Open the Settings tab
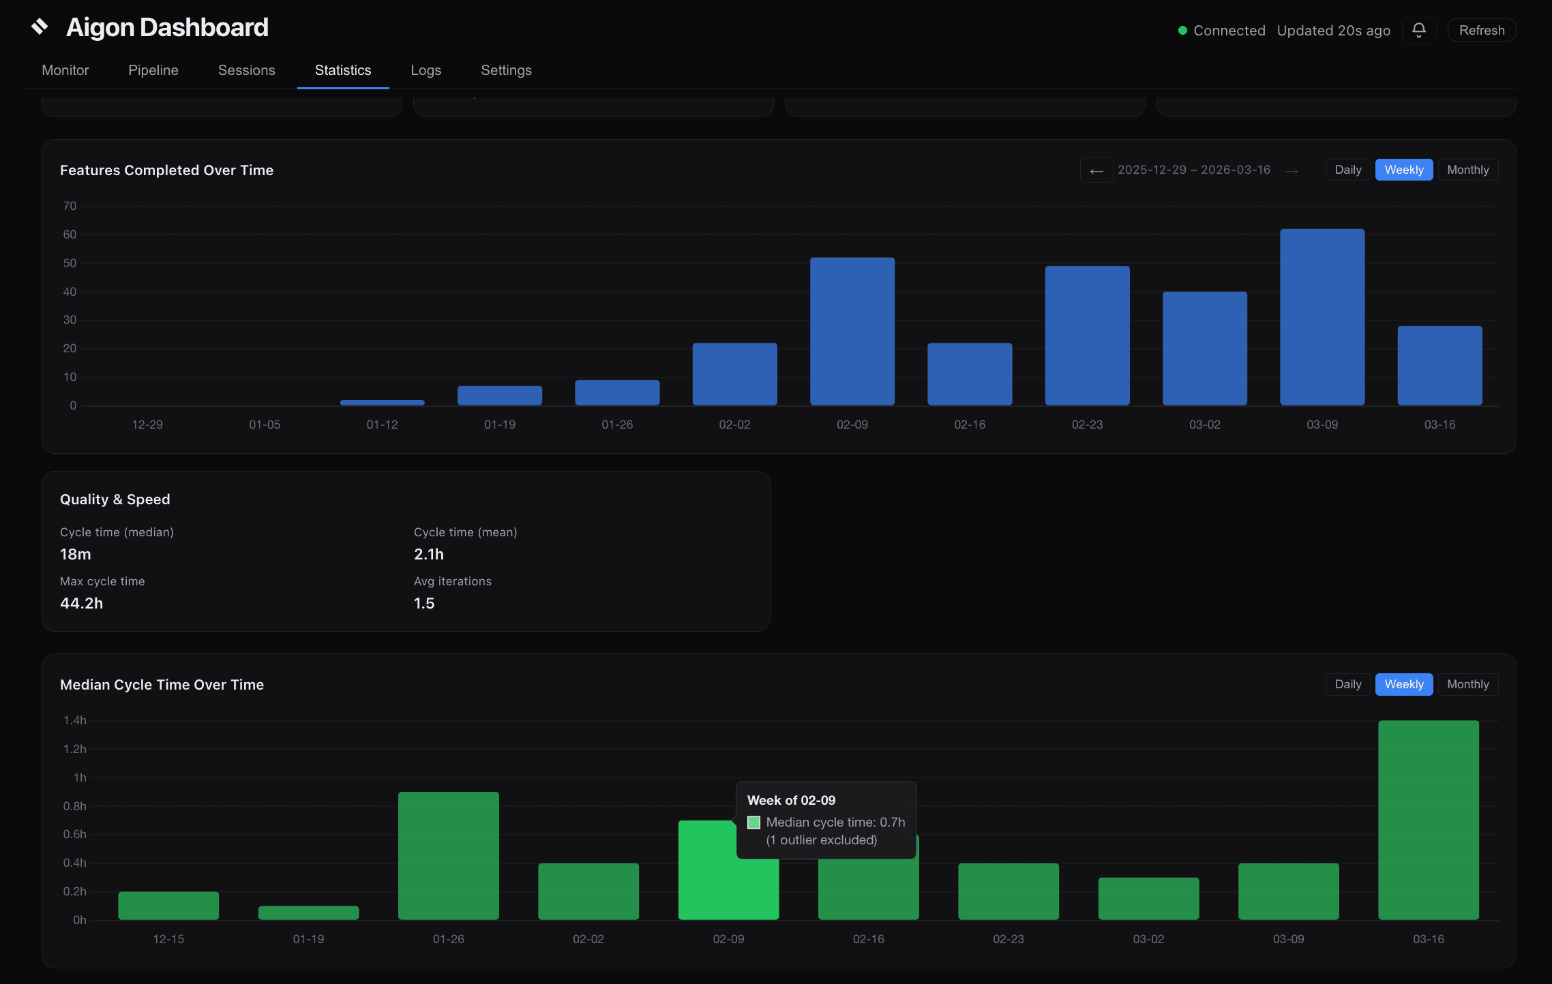Viewport: 1552px width, 984px height. coord(506,70)
